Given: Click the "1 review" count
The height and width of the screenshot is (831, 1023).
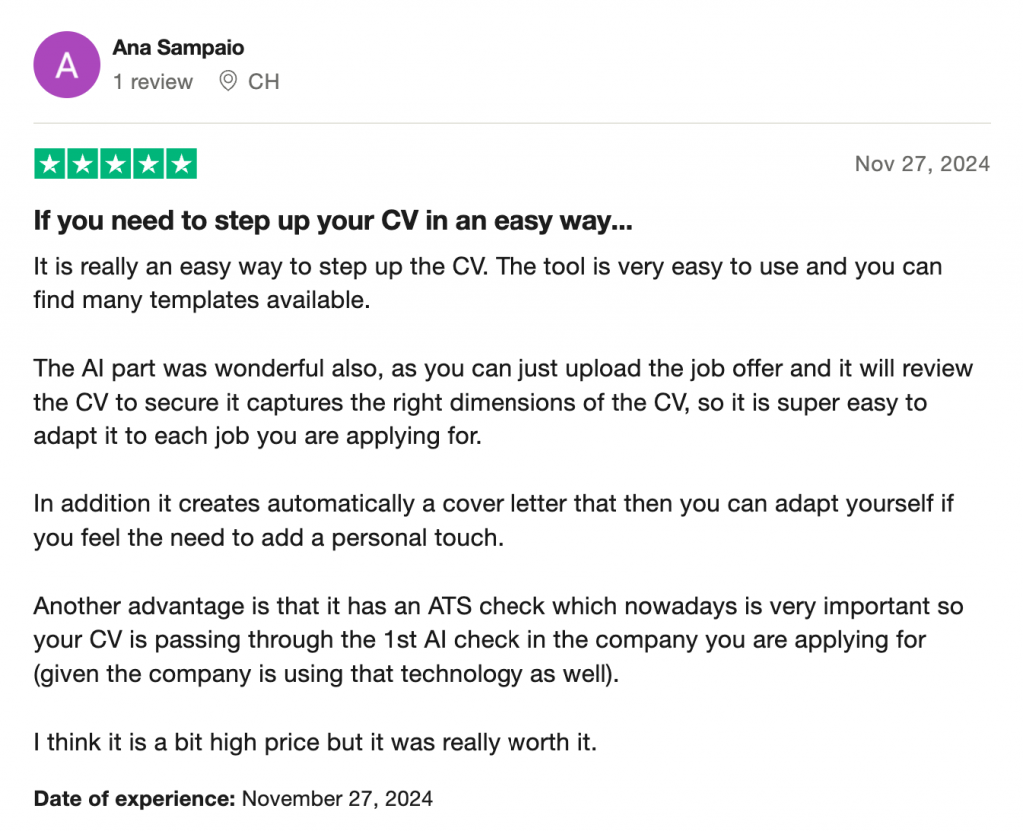Looking at the screenshot, I should click(153, 82).
